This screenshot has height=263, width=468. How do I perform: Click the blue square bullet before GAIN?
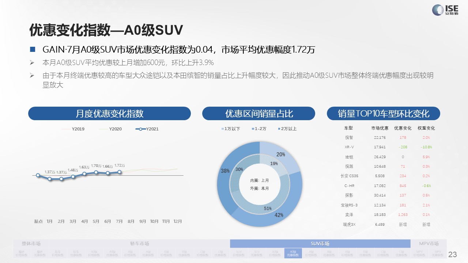click(33, 49)
